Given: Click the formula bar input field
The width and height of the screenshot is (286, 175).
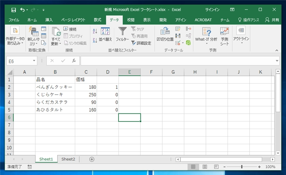Looking at the screenshot, I should tap(178, 61).
